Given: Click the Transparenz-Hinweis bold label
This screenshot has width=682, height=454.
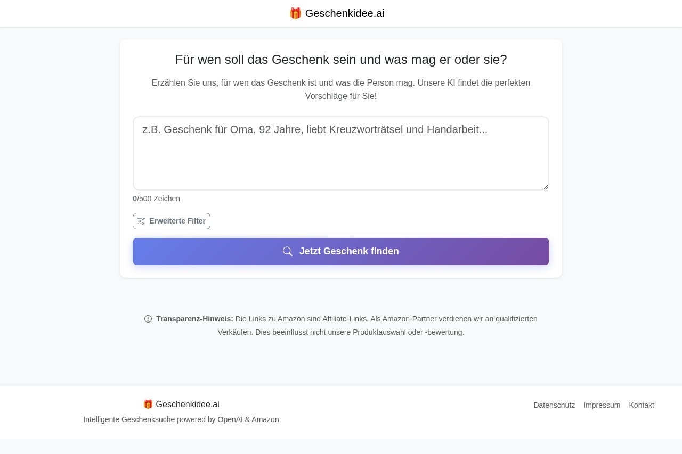Looking at the screenshot, I should (194, 319).
